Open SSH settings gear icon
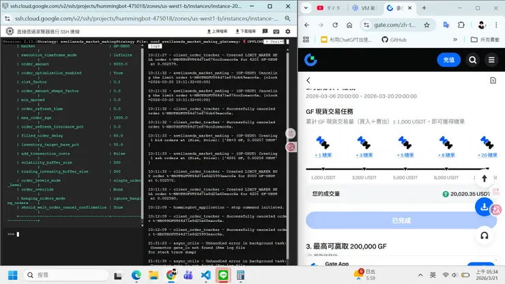 point(287,31)
